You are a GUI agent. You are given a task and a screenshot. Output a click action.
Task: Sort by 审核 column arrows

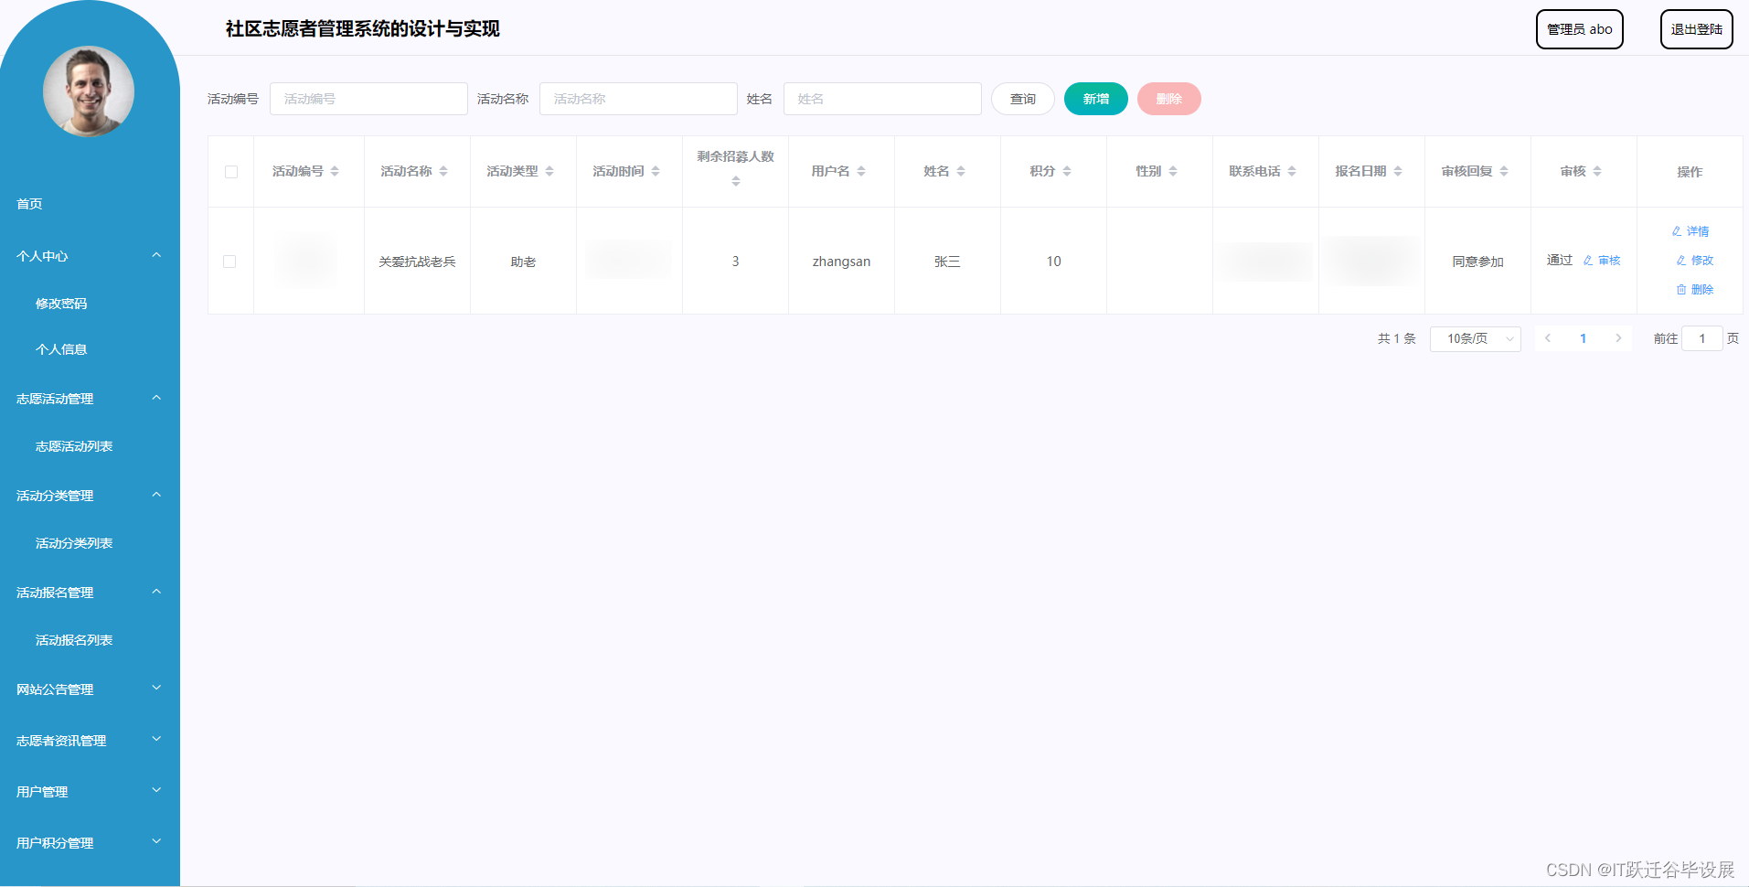pos(1597,171)
